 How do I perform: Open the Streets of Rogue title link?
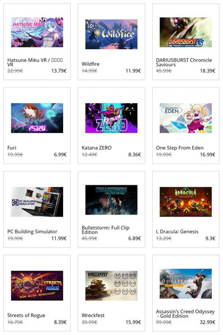(x=26, y=315)
